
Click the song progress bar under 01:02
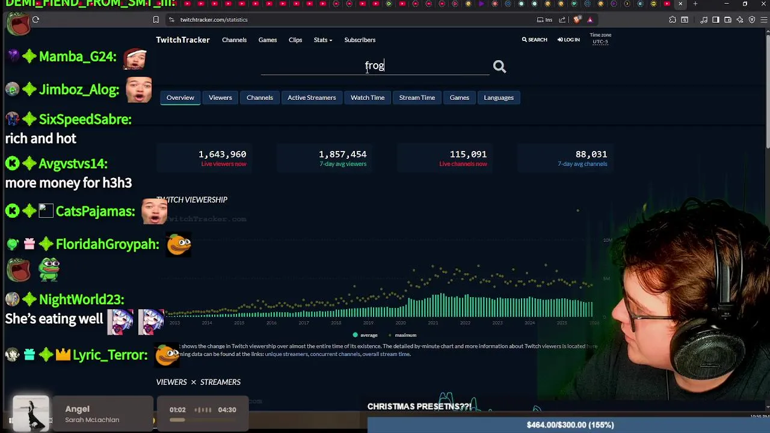pyautogui.click(x=202, y=420)
